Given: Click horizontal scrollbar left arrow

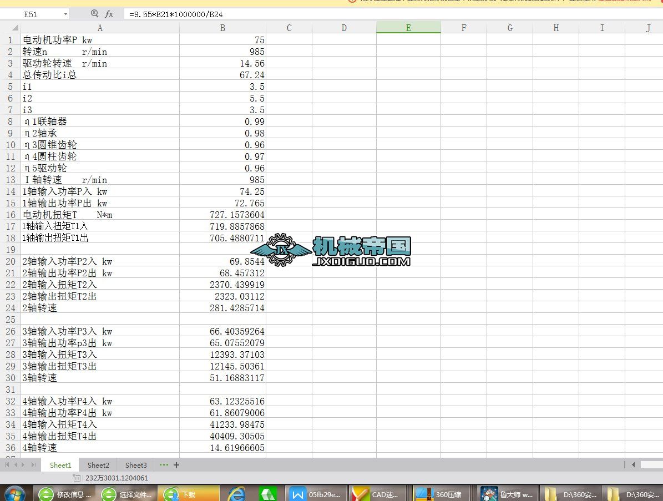Looking at the screenshot, I should [633, 464].
